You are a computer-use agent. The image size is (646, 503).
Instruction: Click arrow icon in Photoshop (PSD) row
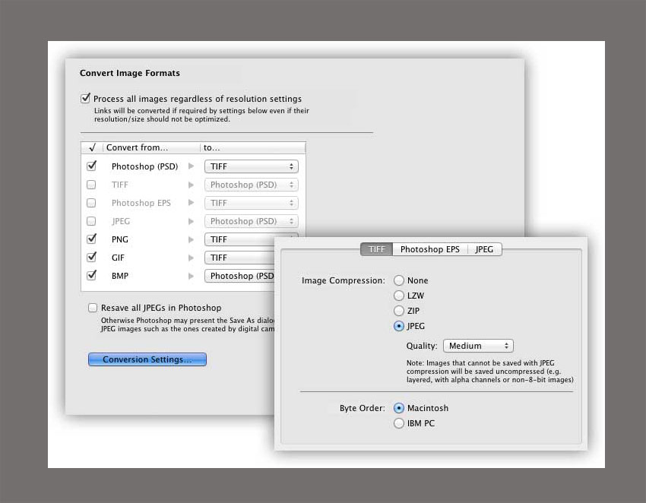click(x=191, y=166)
